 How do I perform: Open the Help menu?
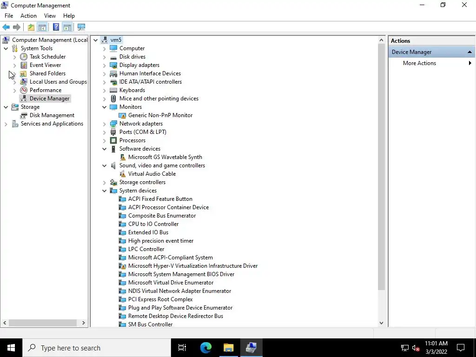69,16
